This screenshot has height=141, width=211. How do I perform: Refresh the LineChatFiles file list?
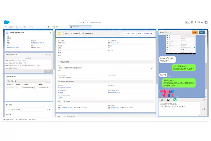48,81
